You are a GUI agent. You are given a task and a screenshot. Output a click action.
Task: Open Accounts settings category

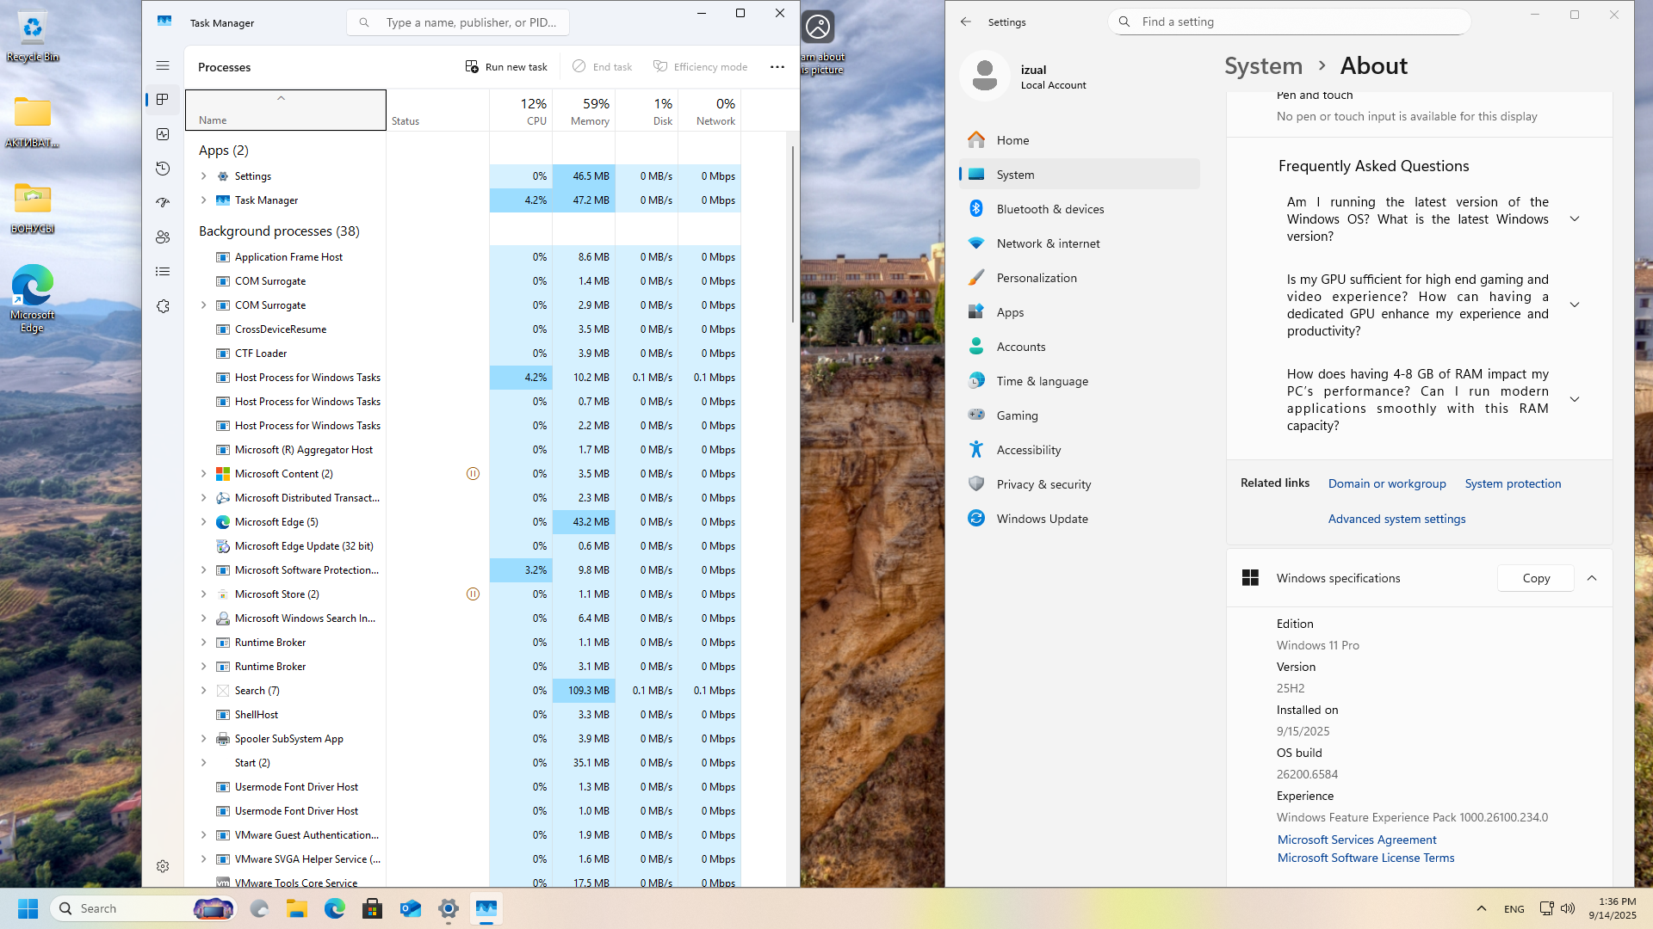[1080, 347]
